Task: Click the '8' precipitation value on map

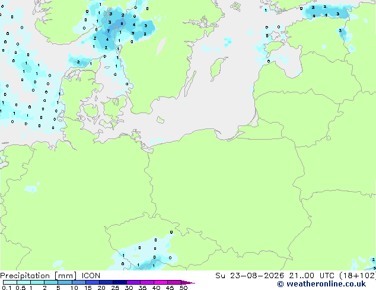Action: click(x=122, y=24)
